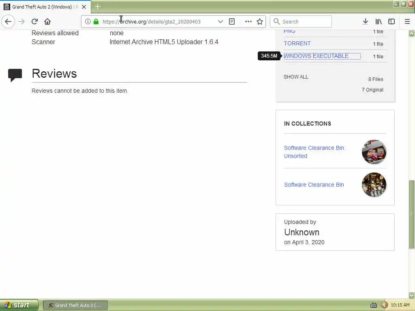Click the scroll up arrow

tap(412, 33)
